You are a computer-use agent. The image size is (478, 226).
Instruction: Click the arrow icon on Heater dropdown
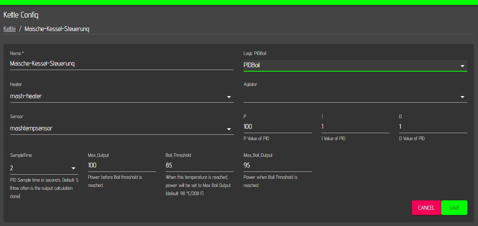pos(229,97)
